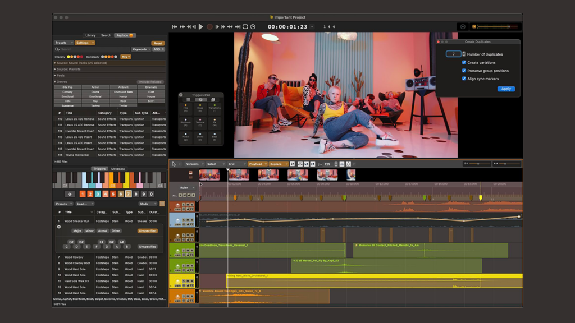The height and width of the screenshot is (323, 575).
Task: Click the snap crosshair icon in timeline toolbar
Action: (300, 164)
